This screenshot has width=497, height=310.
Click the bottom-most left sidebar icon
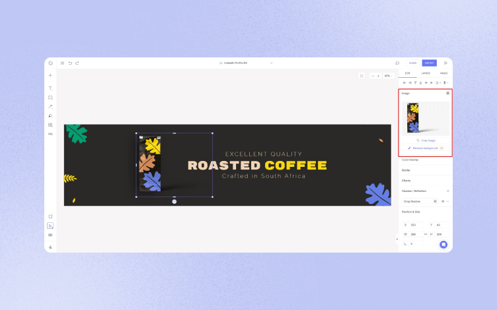pyautogui.click(x=50, y=247)
